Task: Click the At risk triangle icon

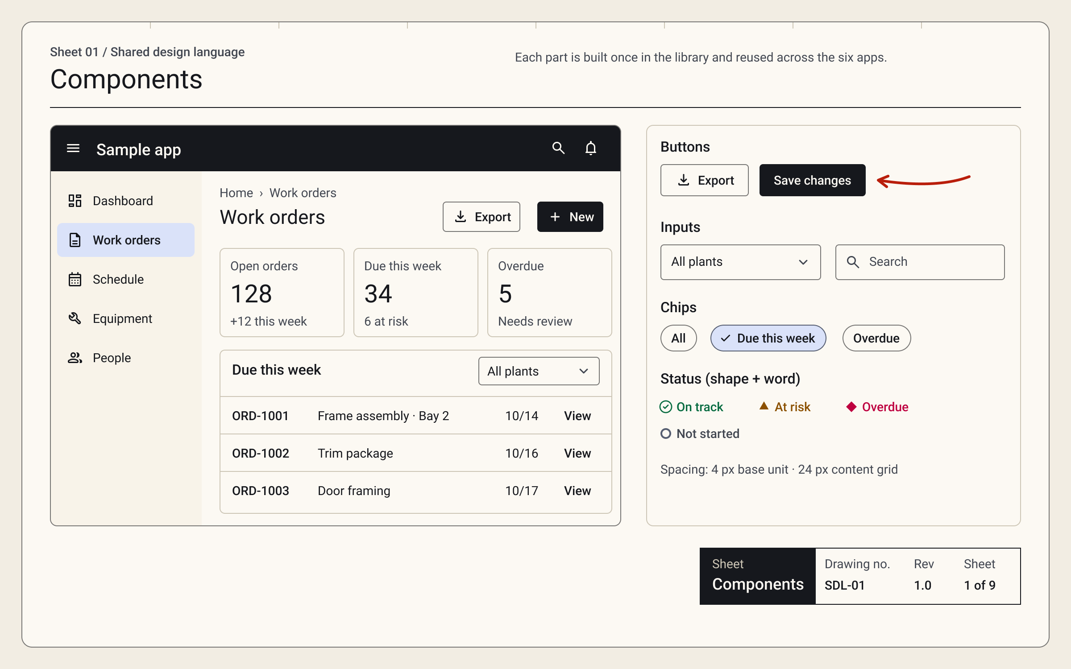Action: (764, 406)
